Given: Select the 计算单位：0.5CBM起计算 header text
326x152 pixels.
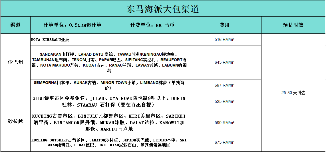Looking at the screenshot, I should click(x=73, y=25).
